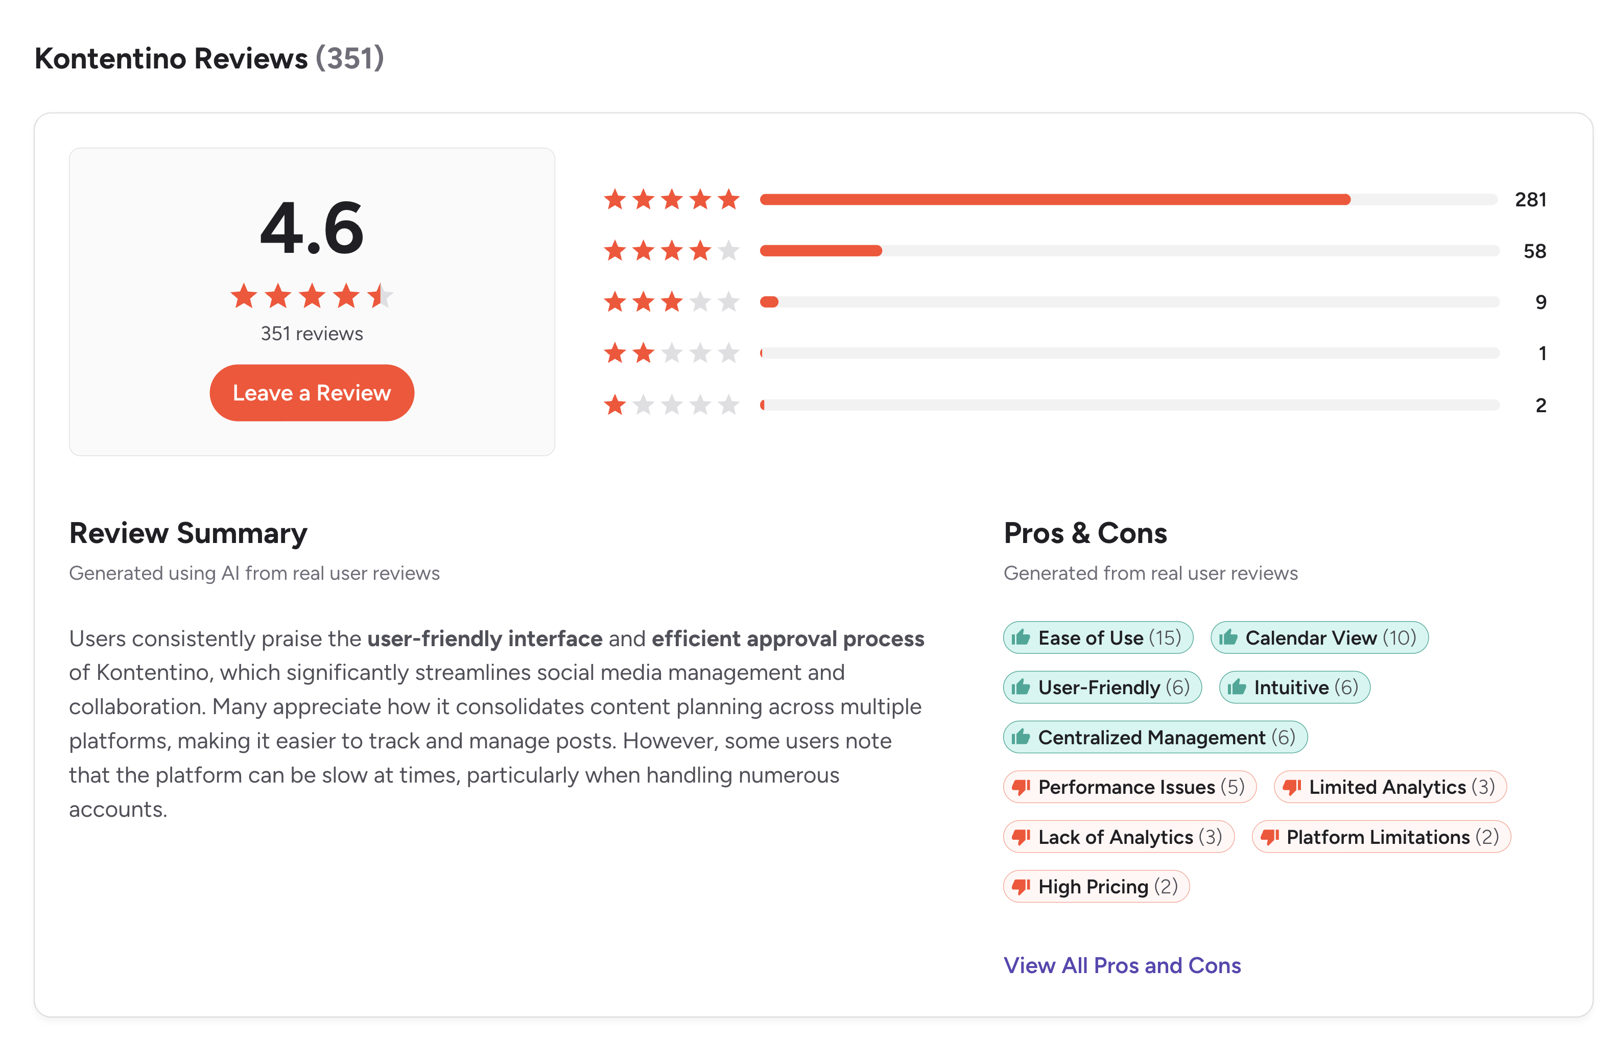
Task: Select the Centralized Management (6) tag
Action: click(1155, 737)
